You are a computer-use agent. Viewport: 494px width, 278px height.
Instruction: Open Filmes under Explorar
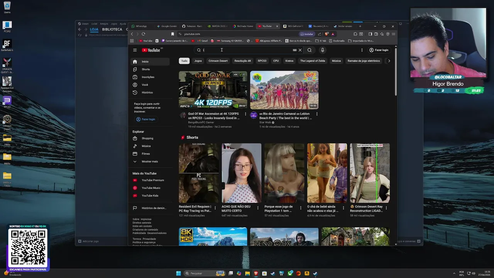pyautogui.click(x=150, y=154)
